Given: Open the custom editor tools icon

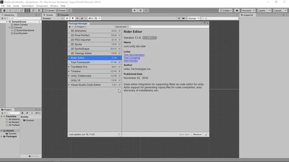Looking at the screenshot, I should click(39, 10).
